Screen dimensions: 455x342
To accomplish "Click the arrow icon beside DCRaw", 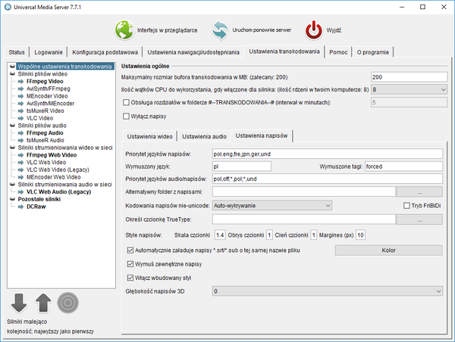I will click(x=20, y=207).
